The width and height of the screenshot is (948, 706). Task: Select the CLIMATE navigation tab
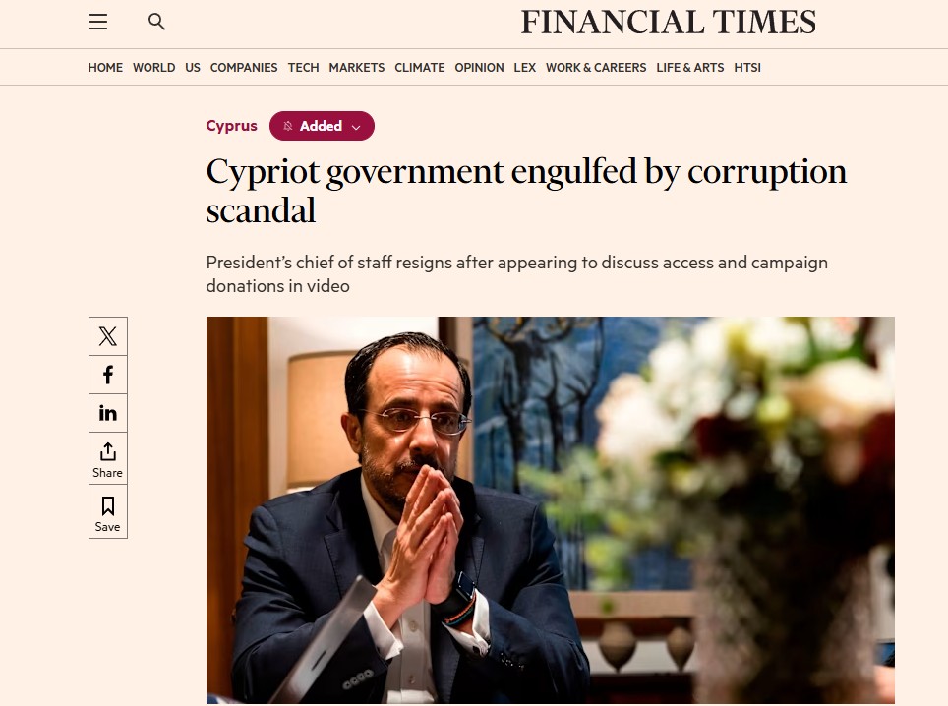(419, 67)
